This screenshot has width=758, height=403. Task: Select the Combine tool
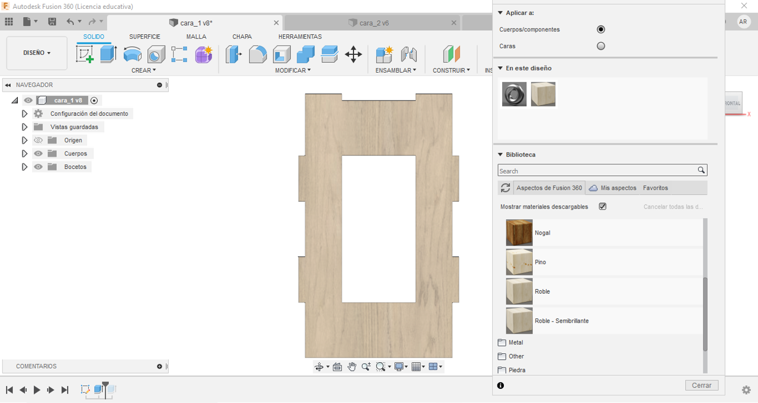tap(306, 54)
